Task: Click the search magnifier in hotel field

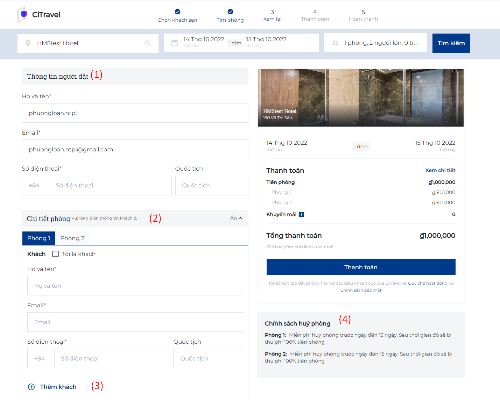Action: tap(148, 43)
